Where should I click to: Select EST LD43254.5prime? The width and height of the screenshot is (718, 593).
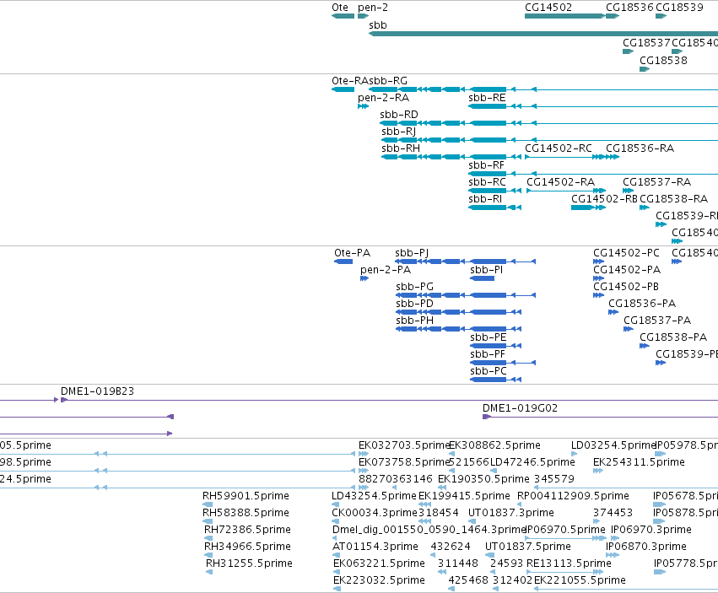pyautogui.click(x=336, y=504)
